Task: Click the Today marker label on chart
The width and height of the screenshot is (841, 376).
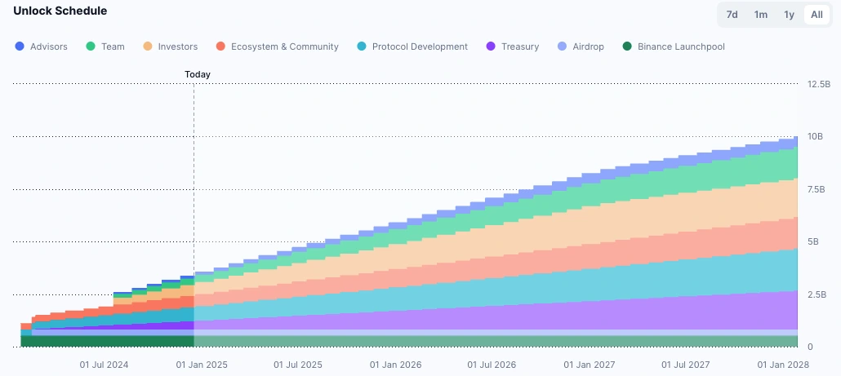Action: pos(198,74)
